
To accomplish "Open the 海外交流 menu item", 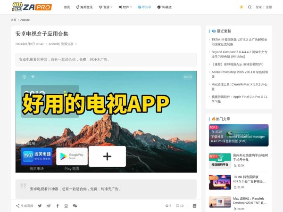I will coord(84,7).
